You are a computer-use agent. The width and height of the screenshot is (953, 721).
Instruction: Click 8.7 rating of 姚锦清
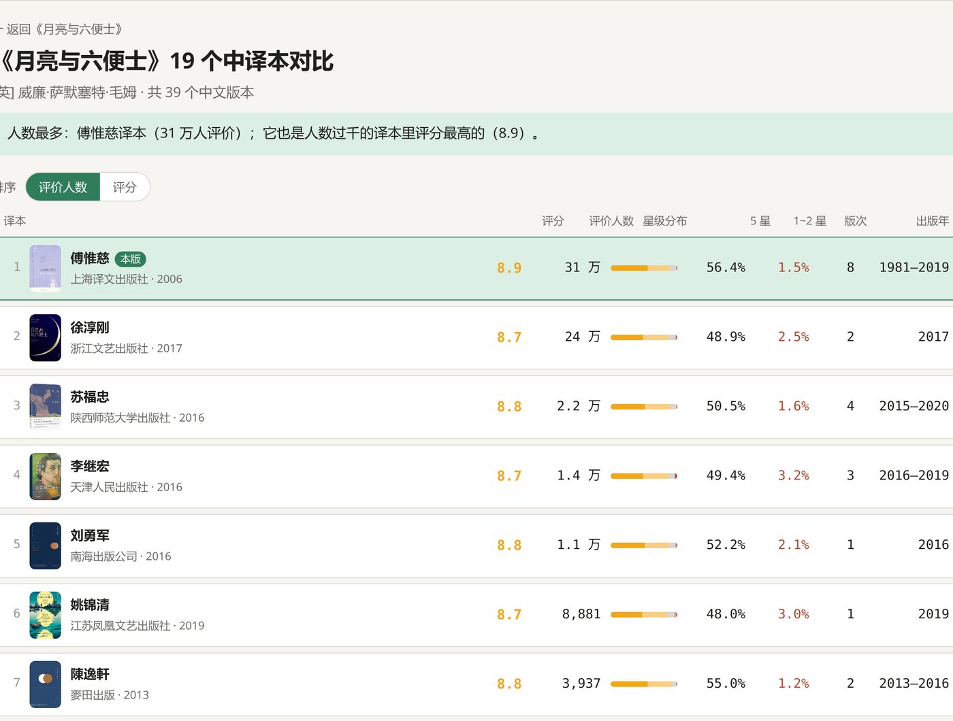click(509, 615)
